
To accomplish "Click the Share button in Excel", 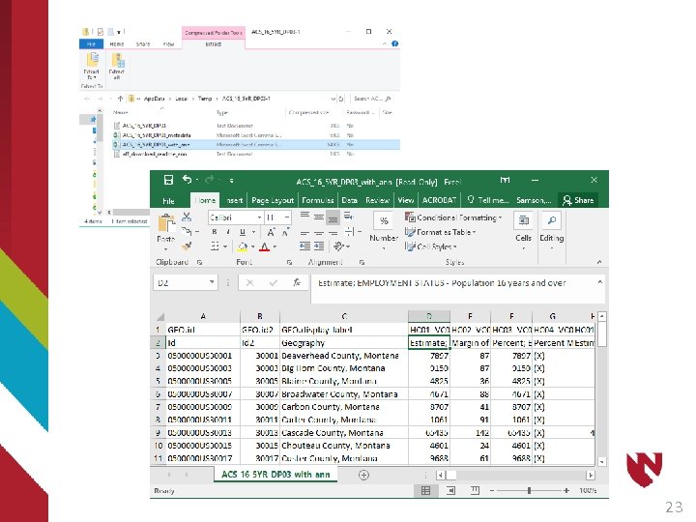I will coord(579,200).
